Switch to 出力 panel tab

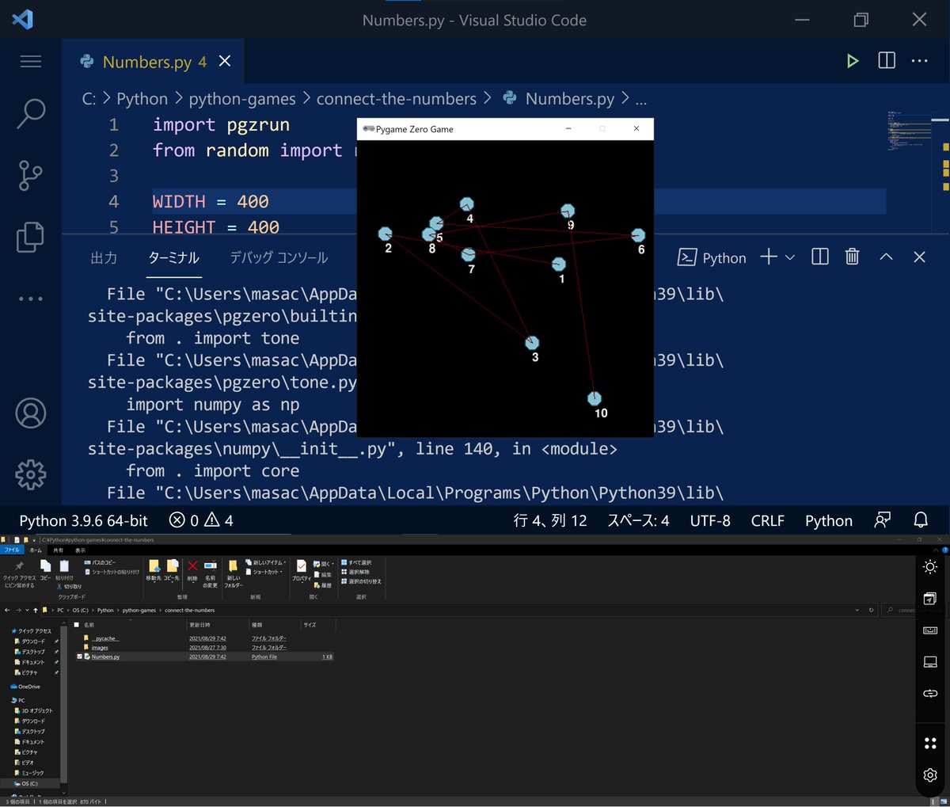pyautogui.click(x=104, y=257)
